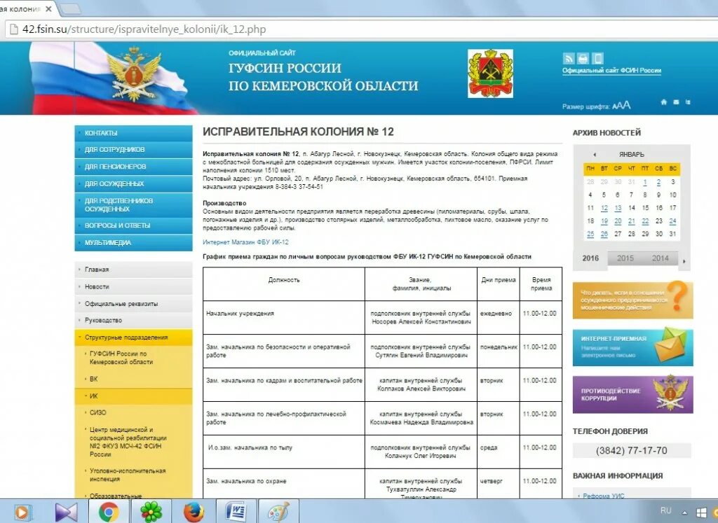Open the ДЛЯ ПЕНСИОНЕРОВ menu item
The image size is (718, 523).
[133, 167]
